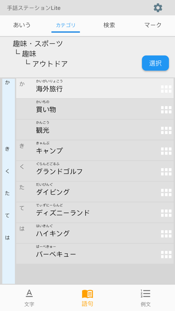This screenshot has width=175, height=311.
Task: Click the blue 選択 button
Action: 155,63
